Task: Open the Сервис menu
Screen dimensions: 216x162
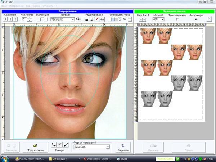Action: pos(36,6)
